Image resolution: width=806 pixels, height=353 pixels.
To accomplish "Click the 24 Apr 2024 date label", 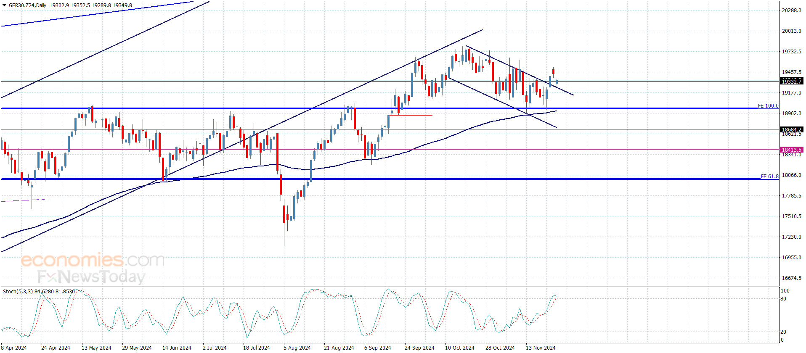I will 56,348.
